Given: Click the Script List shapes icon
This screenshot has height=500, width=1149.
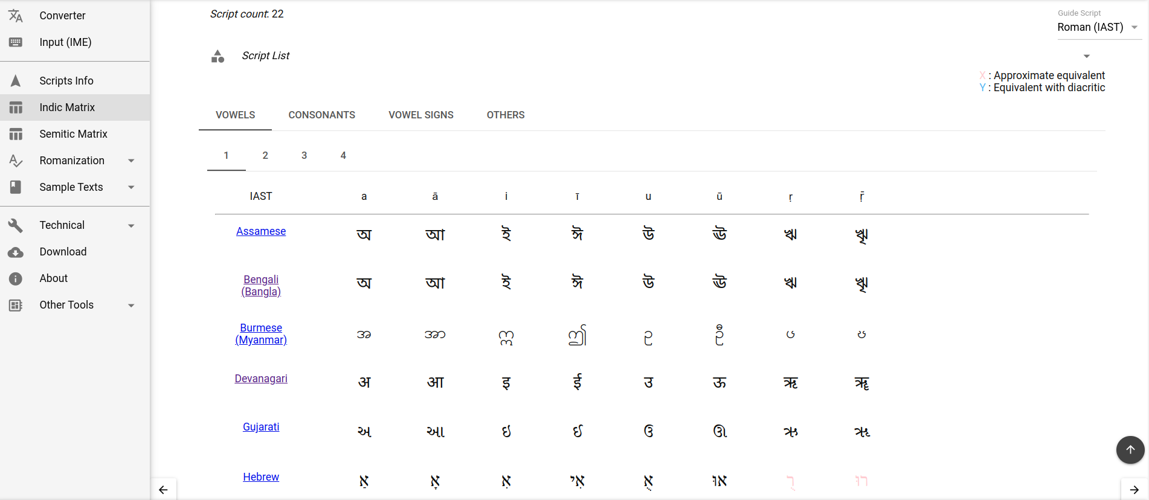Looking at the screenshot, I should [217, 56].
